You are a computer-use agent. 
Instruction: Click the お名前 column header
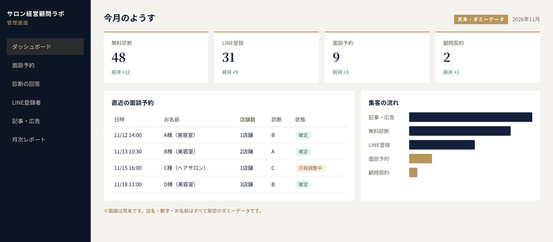point(172,120)
